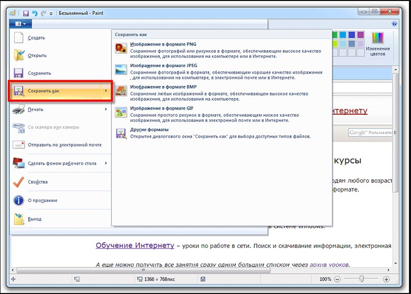The height and width of the screenshot is (294, 411).
Task: Click the Paint help question mark icon
Action: [x=394, y=24]
